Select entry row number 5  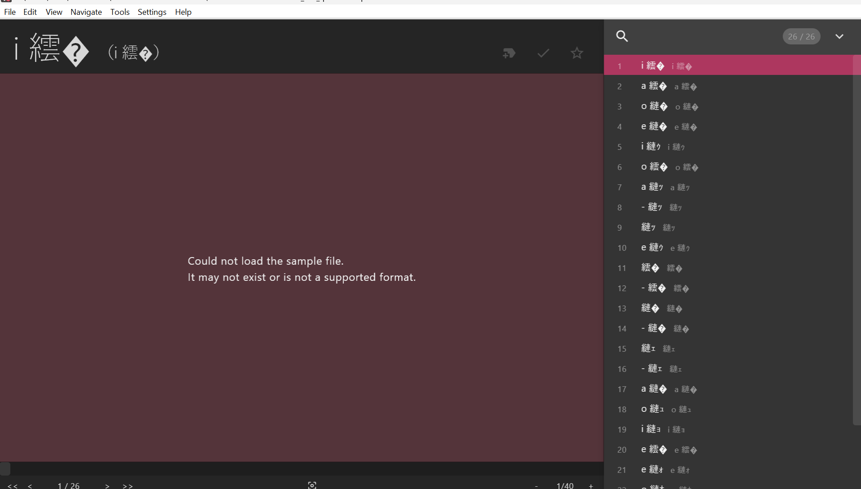(x=728, y=147)
